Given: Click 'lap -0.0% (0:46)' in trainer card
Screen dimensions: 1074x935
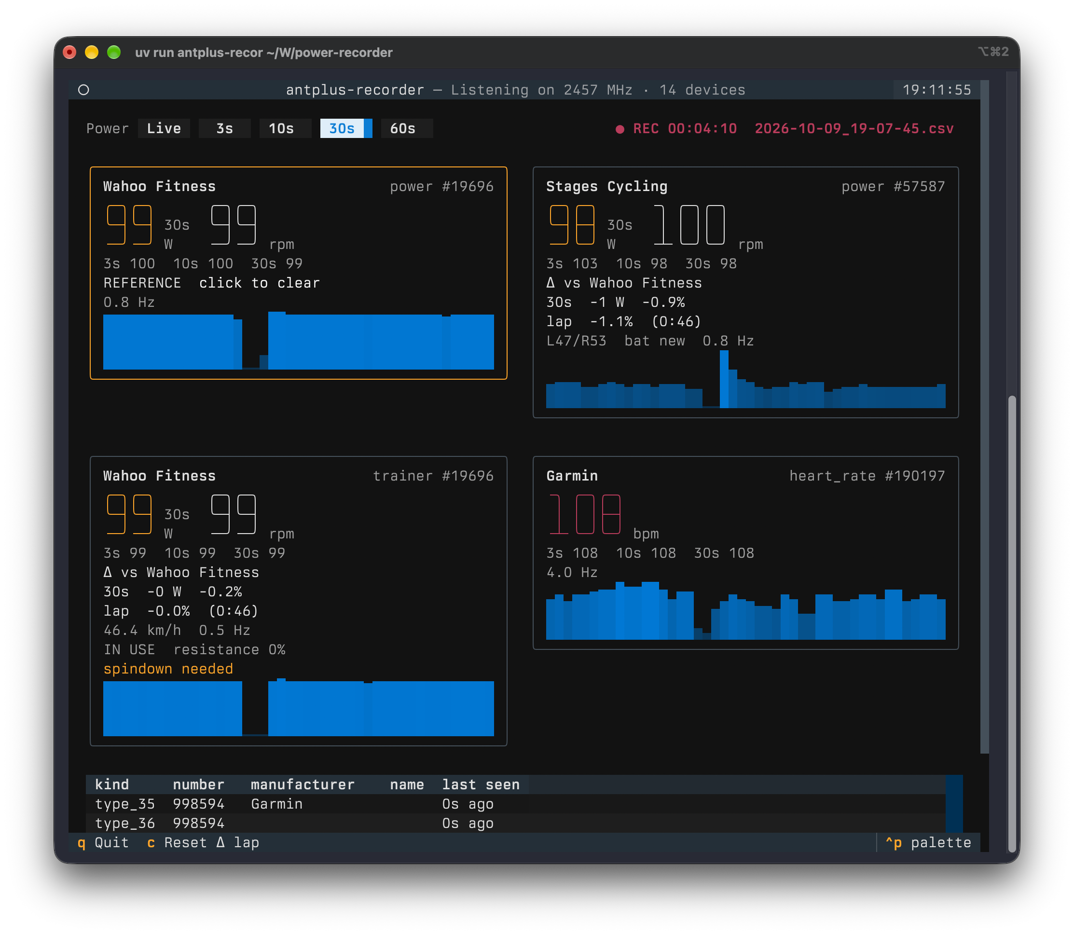Looking at the screenshot, I should click(180, 610).
